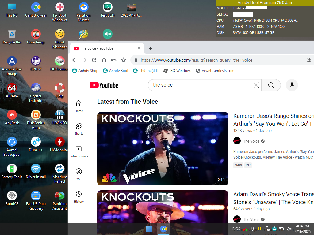314x235 pixels.
Task: Launch EaseUS Data Recovery icon
Action: (x=36, y=201)
